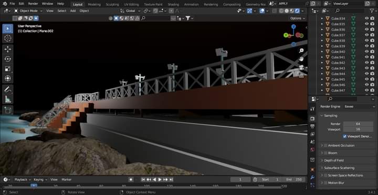This screenshot has width=378, height=195.
Task: Click the timeline Marker menu
Action: pyautogui.click(x=66, y=180)
